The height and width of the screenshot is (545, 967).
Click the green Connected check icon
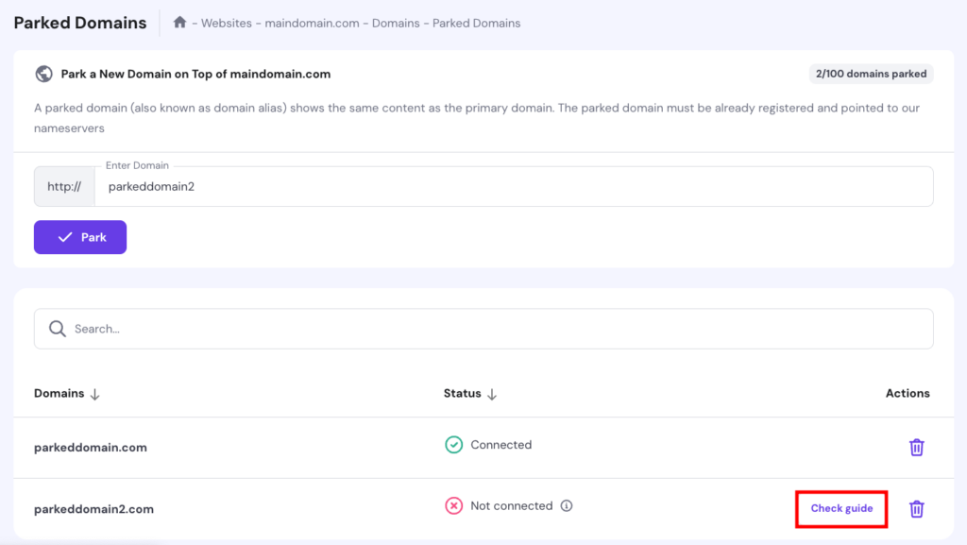point(454,445)
